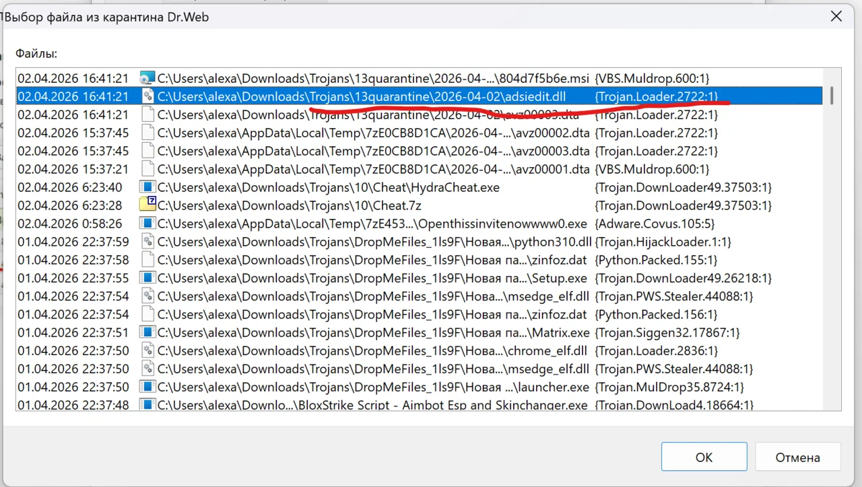Click the DLL icon beside chrome_elf.dll
Screen dimensions: 862x487
pos(147,351)
